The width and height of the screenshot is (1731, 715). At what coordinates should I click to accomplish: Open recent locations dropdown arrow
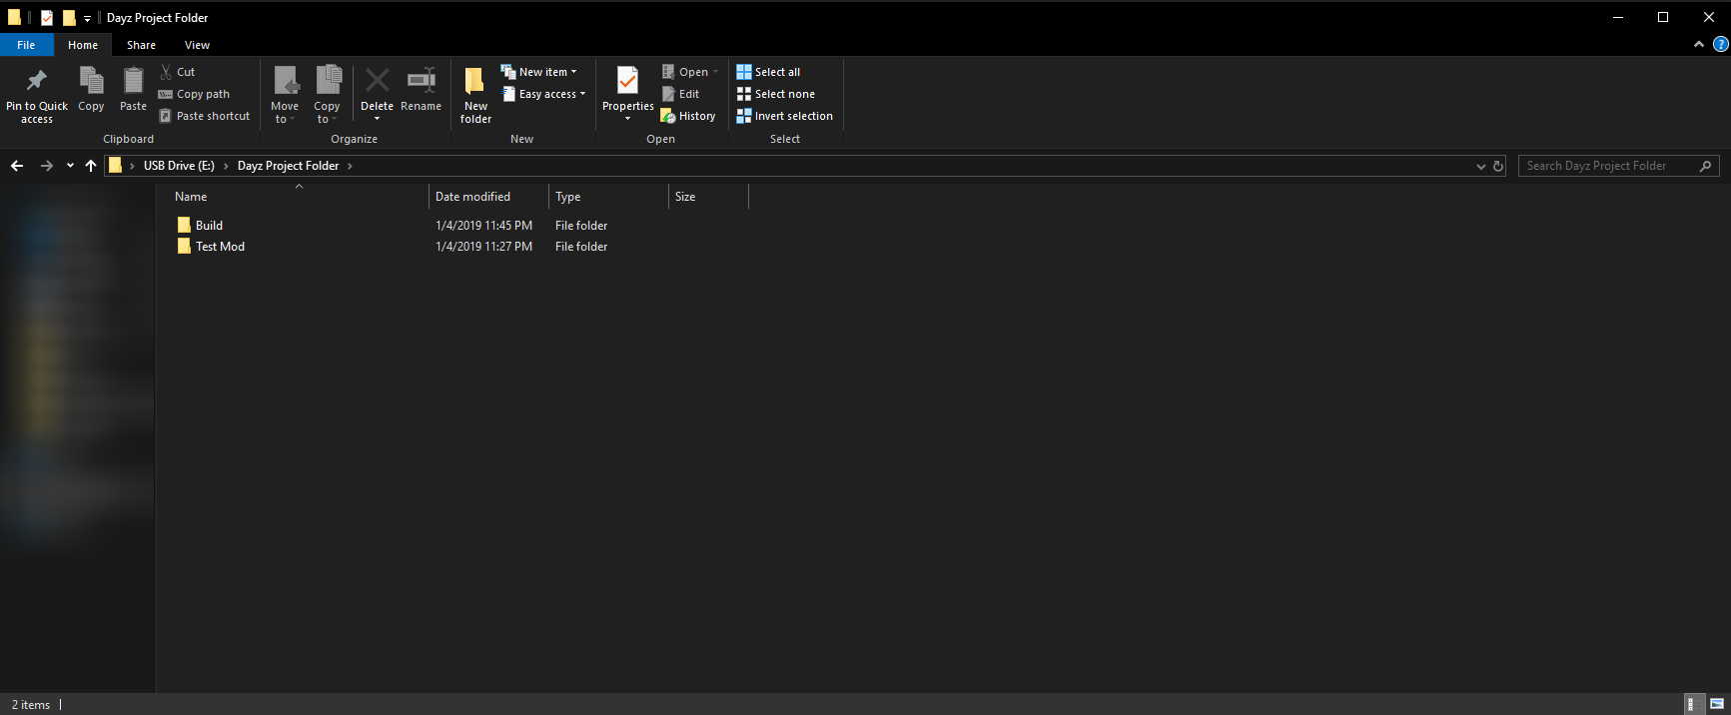click(70, 166)
